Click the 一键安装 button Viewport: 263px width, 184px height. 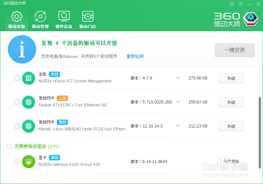tap(235, 50)
